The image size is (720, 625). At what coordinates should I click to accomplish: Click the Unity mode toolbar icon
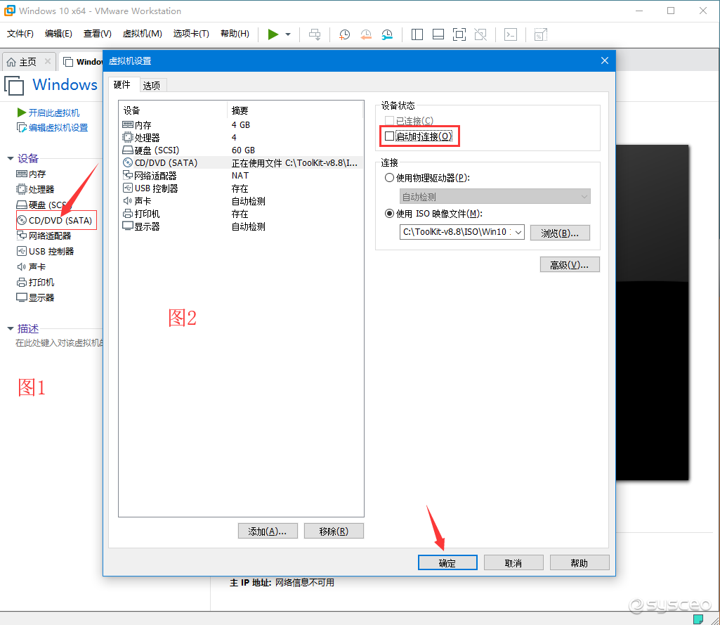pyautogui.click(x=480, y=34)
